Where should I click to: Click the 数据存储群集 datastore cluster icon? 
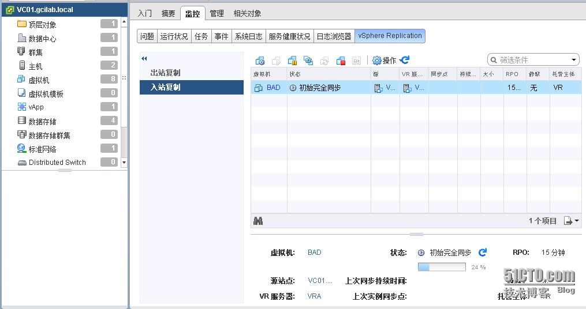pyautogui.click(x=22, y=134)
